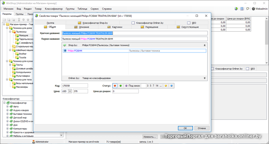Click the Под заказ custom days field
This screenshot has width=269, height=144.
pyautogui.click(x=144, y=86)
